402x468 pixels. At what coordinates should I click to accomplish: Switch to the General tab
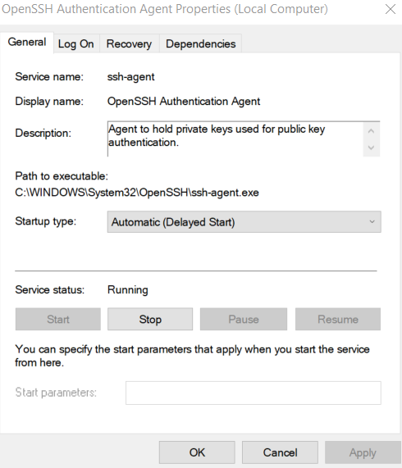tap(27, 43)
